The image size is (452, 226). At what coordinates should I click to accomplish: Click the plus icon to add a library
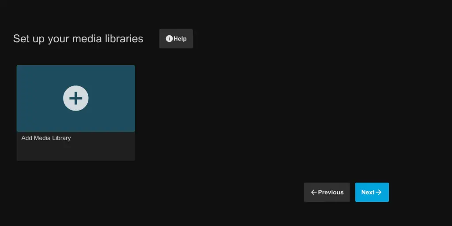coord(76,98)
